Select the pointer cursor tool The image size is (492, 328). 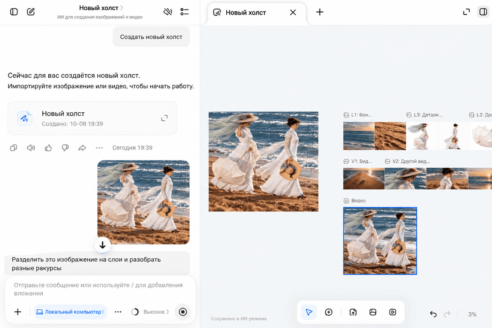[309, 312]
